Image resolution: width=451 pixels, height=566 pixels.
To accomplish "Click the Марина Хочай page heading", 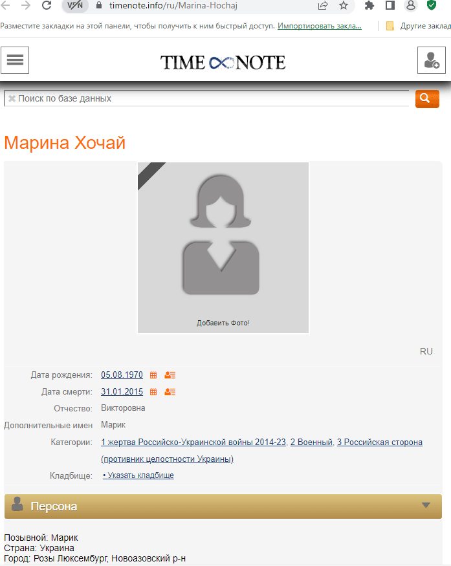I will [x=65, y=142].
